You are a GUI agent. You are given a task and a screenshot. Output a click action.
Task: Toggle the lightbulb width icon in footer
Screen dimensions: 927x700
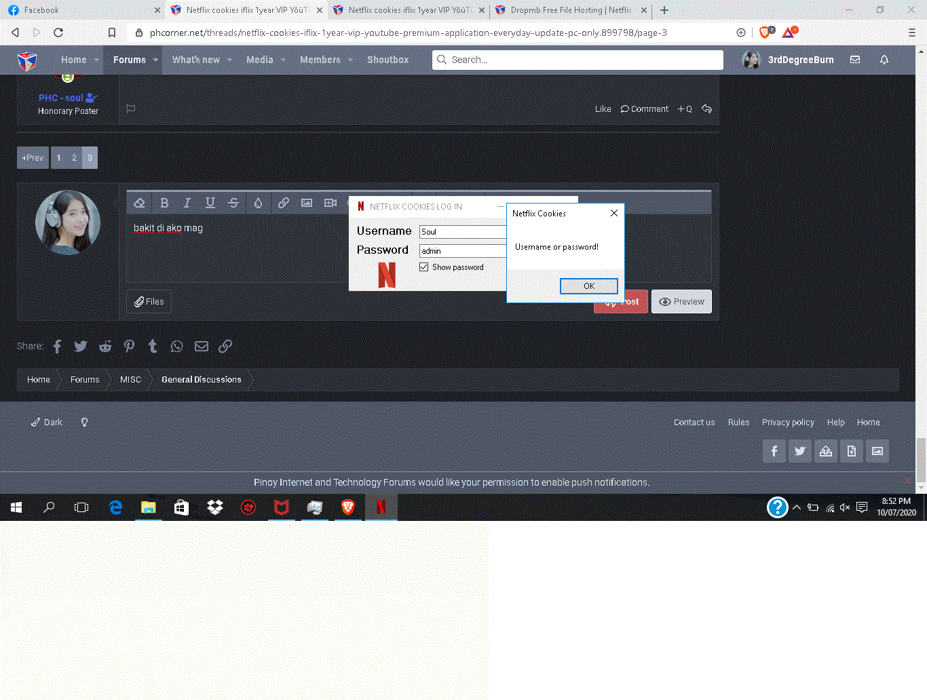pos(84,422)
